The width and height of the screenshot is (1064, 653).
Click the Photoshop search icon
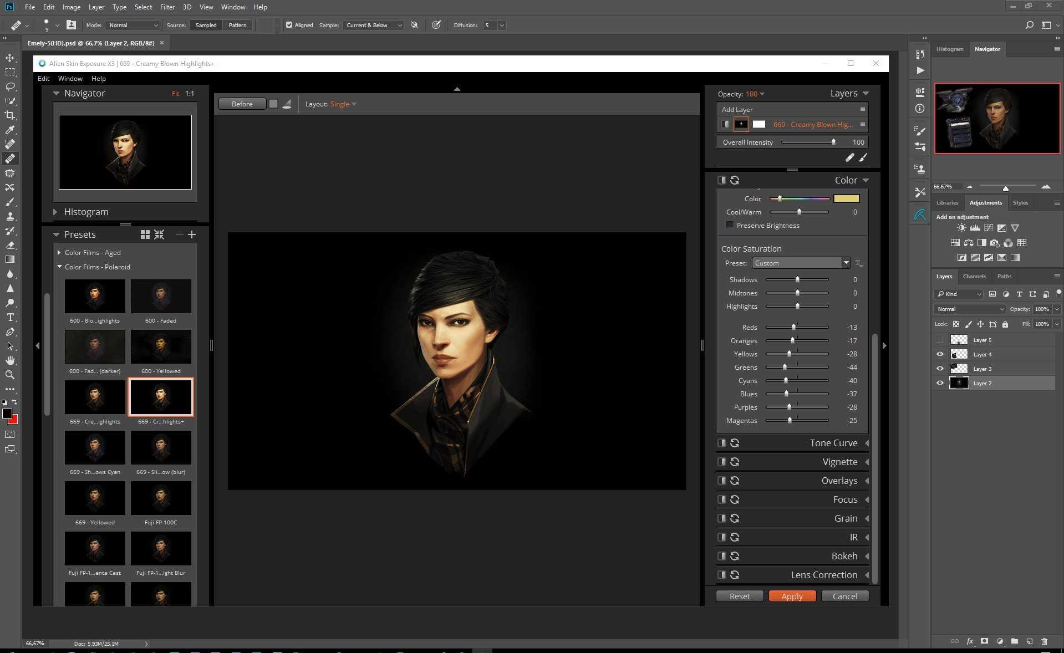point(1029,25)
